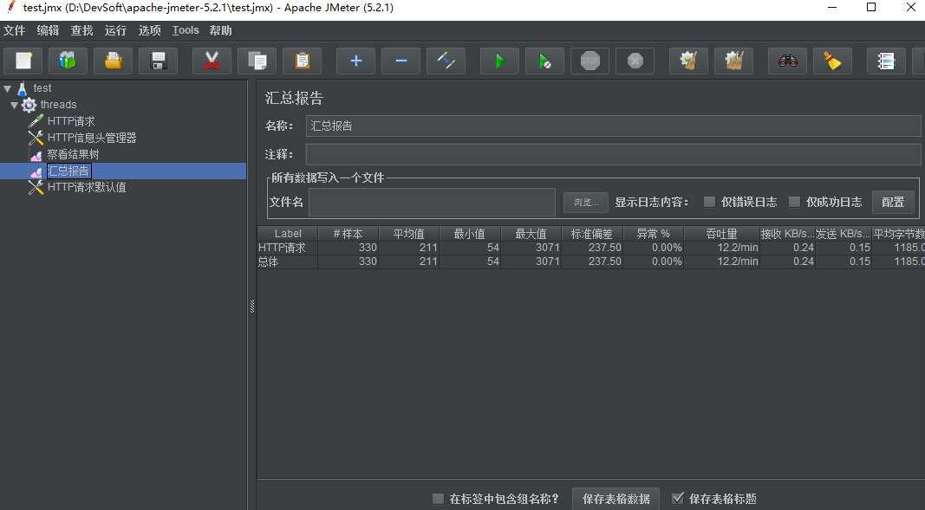925x510 pixels.
Task: Open the 查找 menu
Action: click(x=82, y=30)
